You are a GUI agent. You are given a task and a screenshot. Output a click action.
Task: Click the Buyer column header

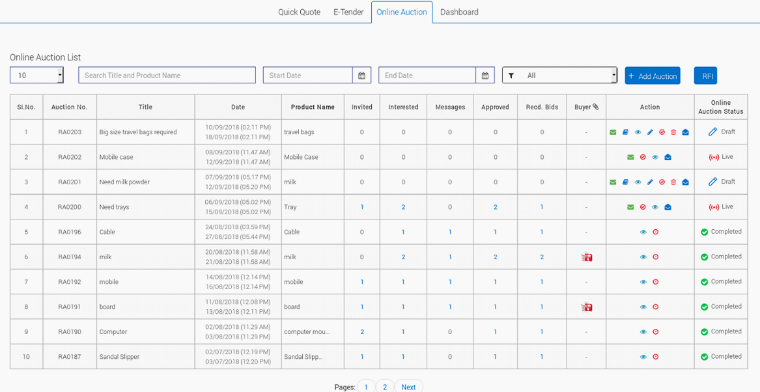tap(587, 107)
